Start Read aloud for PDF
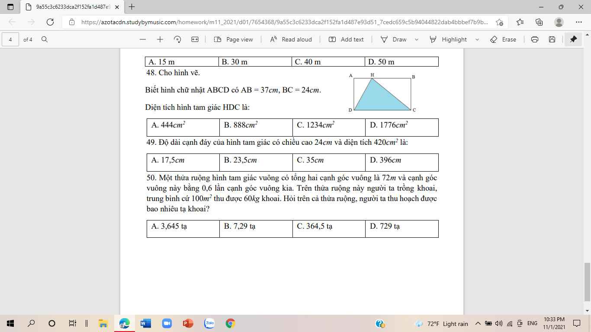Screen dimensions: 591x332 tap(291, 39)
